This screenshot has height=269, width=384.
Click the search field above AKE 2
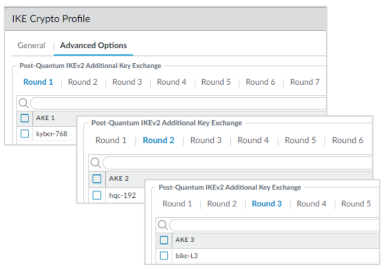pyautogui.click(x=237, y=163)
